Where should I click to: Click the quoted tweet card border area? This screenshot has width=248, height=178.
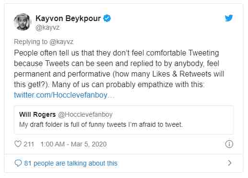(124, 120)
